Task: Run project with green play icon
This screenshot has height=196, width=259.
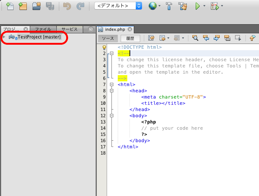Action: click(198, 6)
